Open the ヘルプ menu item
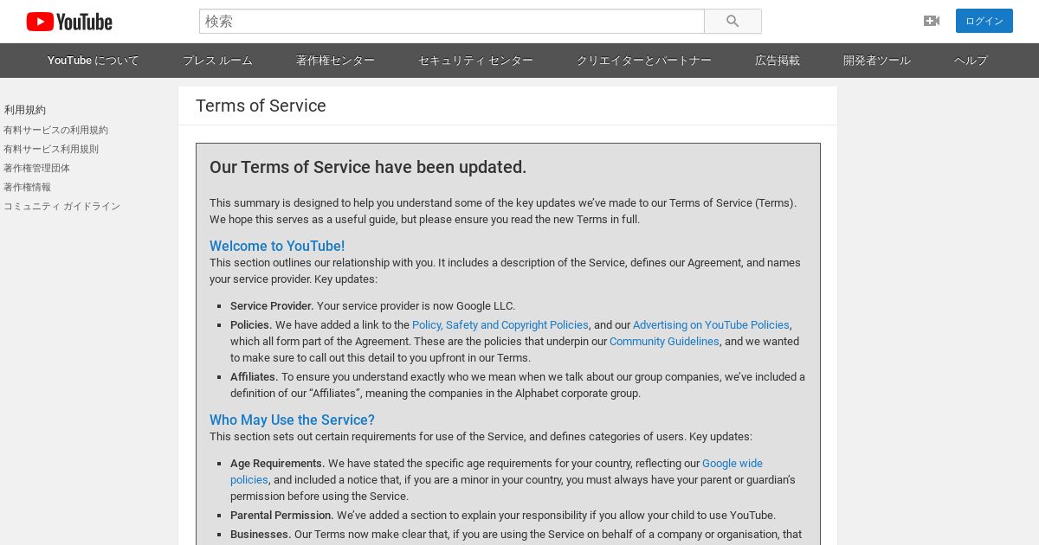The image size is (1039, 545). pos(971,61)
